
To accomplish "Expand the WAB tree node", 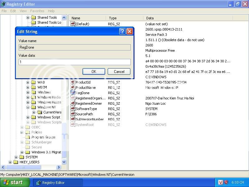I will pos(28,82).
